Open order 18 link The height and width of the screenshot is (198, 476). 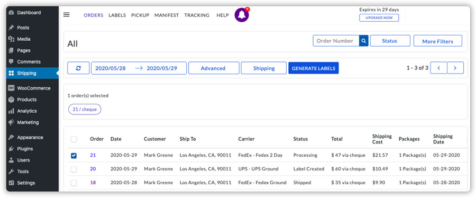click(x=93, y=183)
